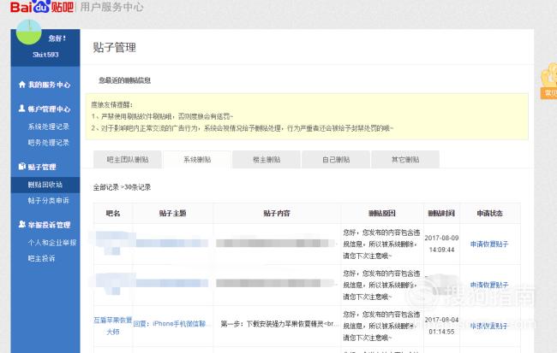This screenshot has height=353, width=557.
Task: Click 全部记录 >30条记录 text
Action: tap(122, 187)
